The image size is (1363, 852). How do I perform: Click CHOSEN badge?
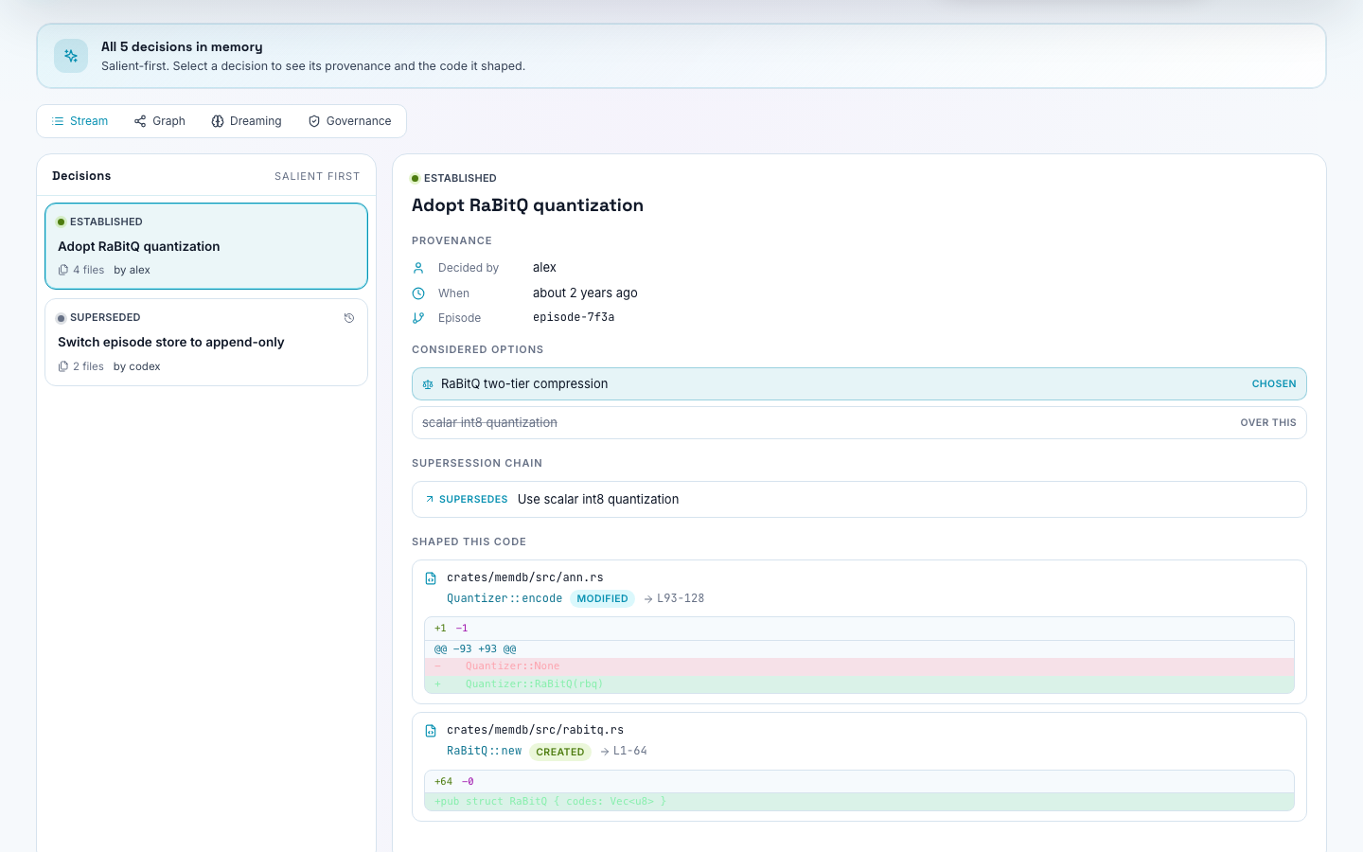1274,383
